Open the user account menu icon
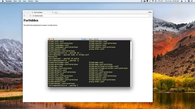The image size is (195, 109). click(182, 1)
